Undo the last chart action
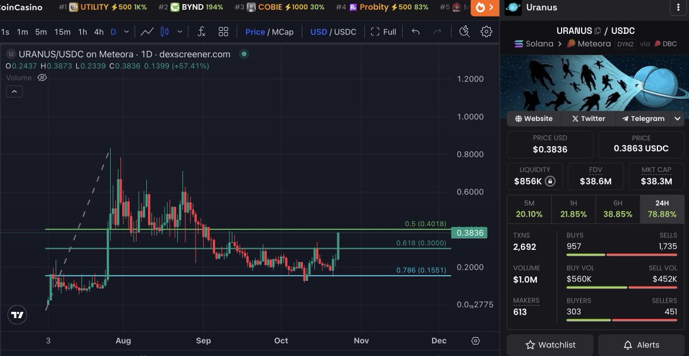Screen dimensions: 689x356 416,32
